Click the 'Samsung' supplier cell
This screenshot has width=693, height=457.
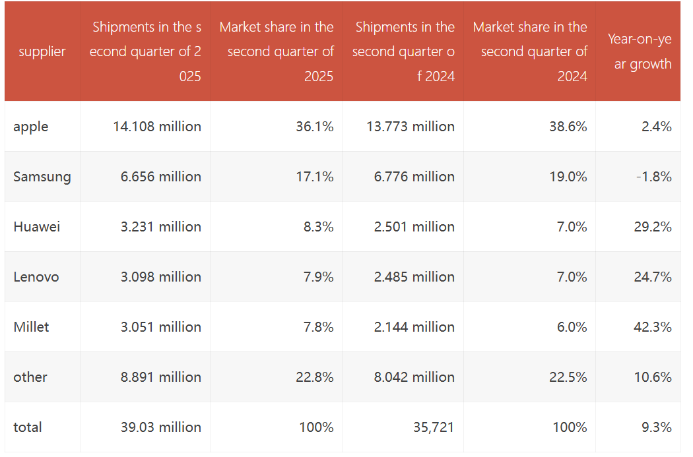[42, 177]
